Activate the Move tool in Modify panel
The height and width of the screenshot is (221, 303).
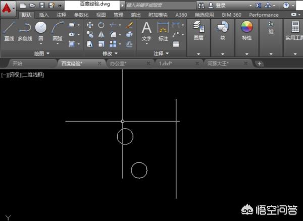[90, 25]
